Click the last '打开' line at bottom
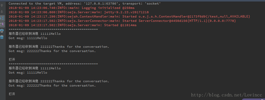The width and height of the screenshot is (265, 100). point(12,94)
